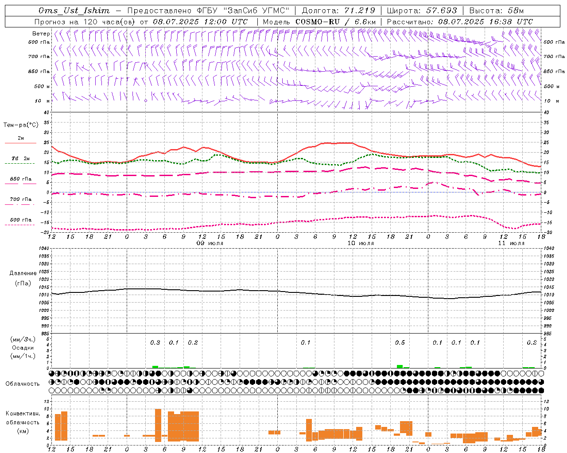
Task: Click the red solid 2м legend line
Action: pos(20,143)
